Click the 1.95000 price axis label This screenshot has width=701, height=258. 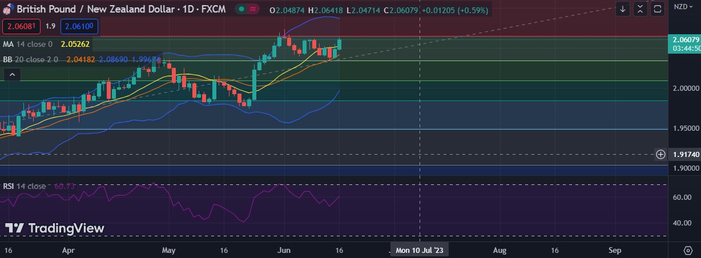(x=685, y=128)
